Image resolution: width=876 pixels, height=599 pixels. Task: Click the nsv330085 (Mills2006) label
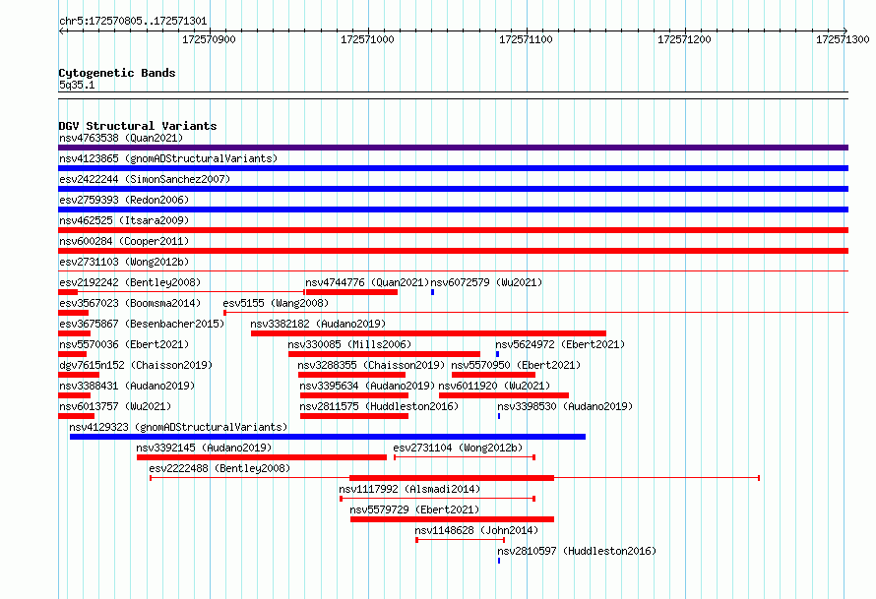click(x=349, y=344)
